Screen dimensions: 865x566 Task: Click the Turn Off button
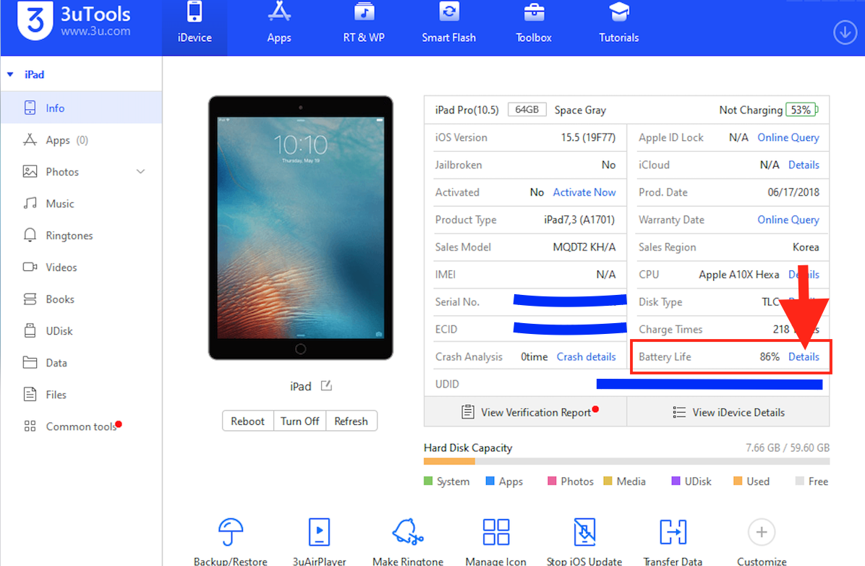tap(299, 421)
